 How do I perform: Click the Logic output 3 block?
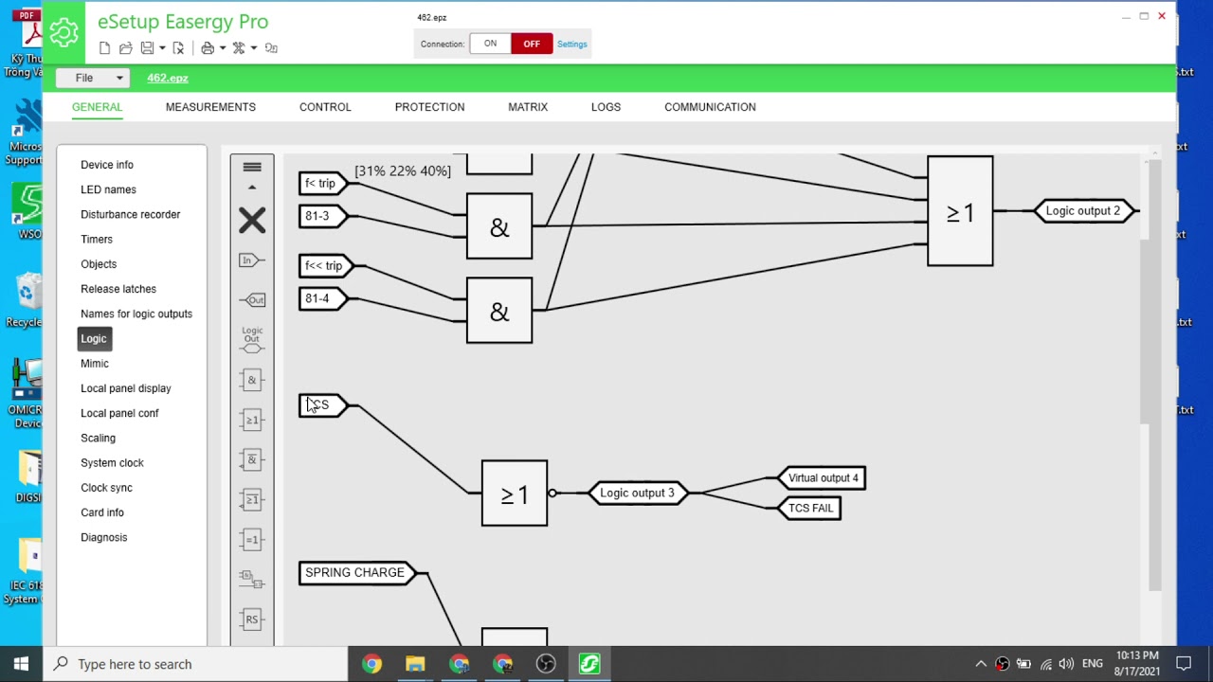(x=637, y=493)
